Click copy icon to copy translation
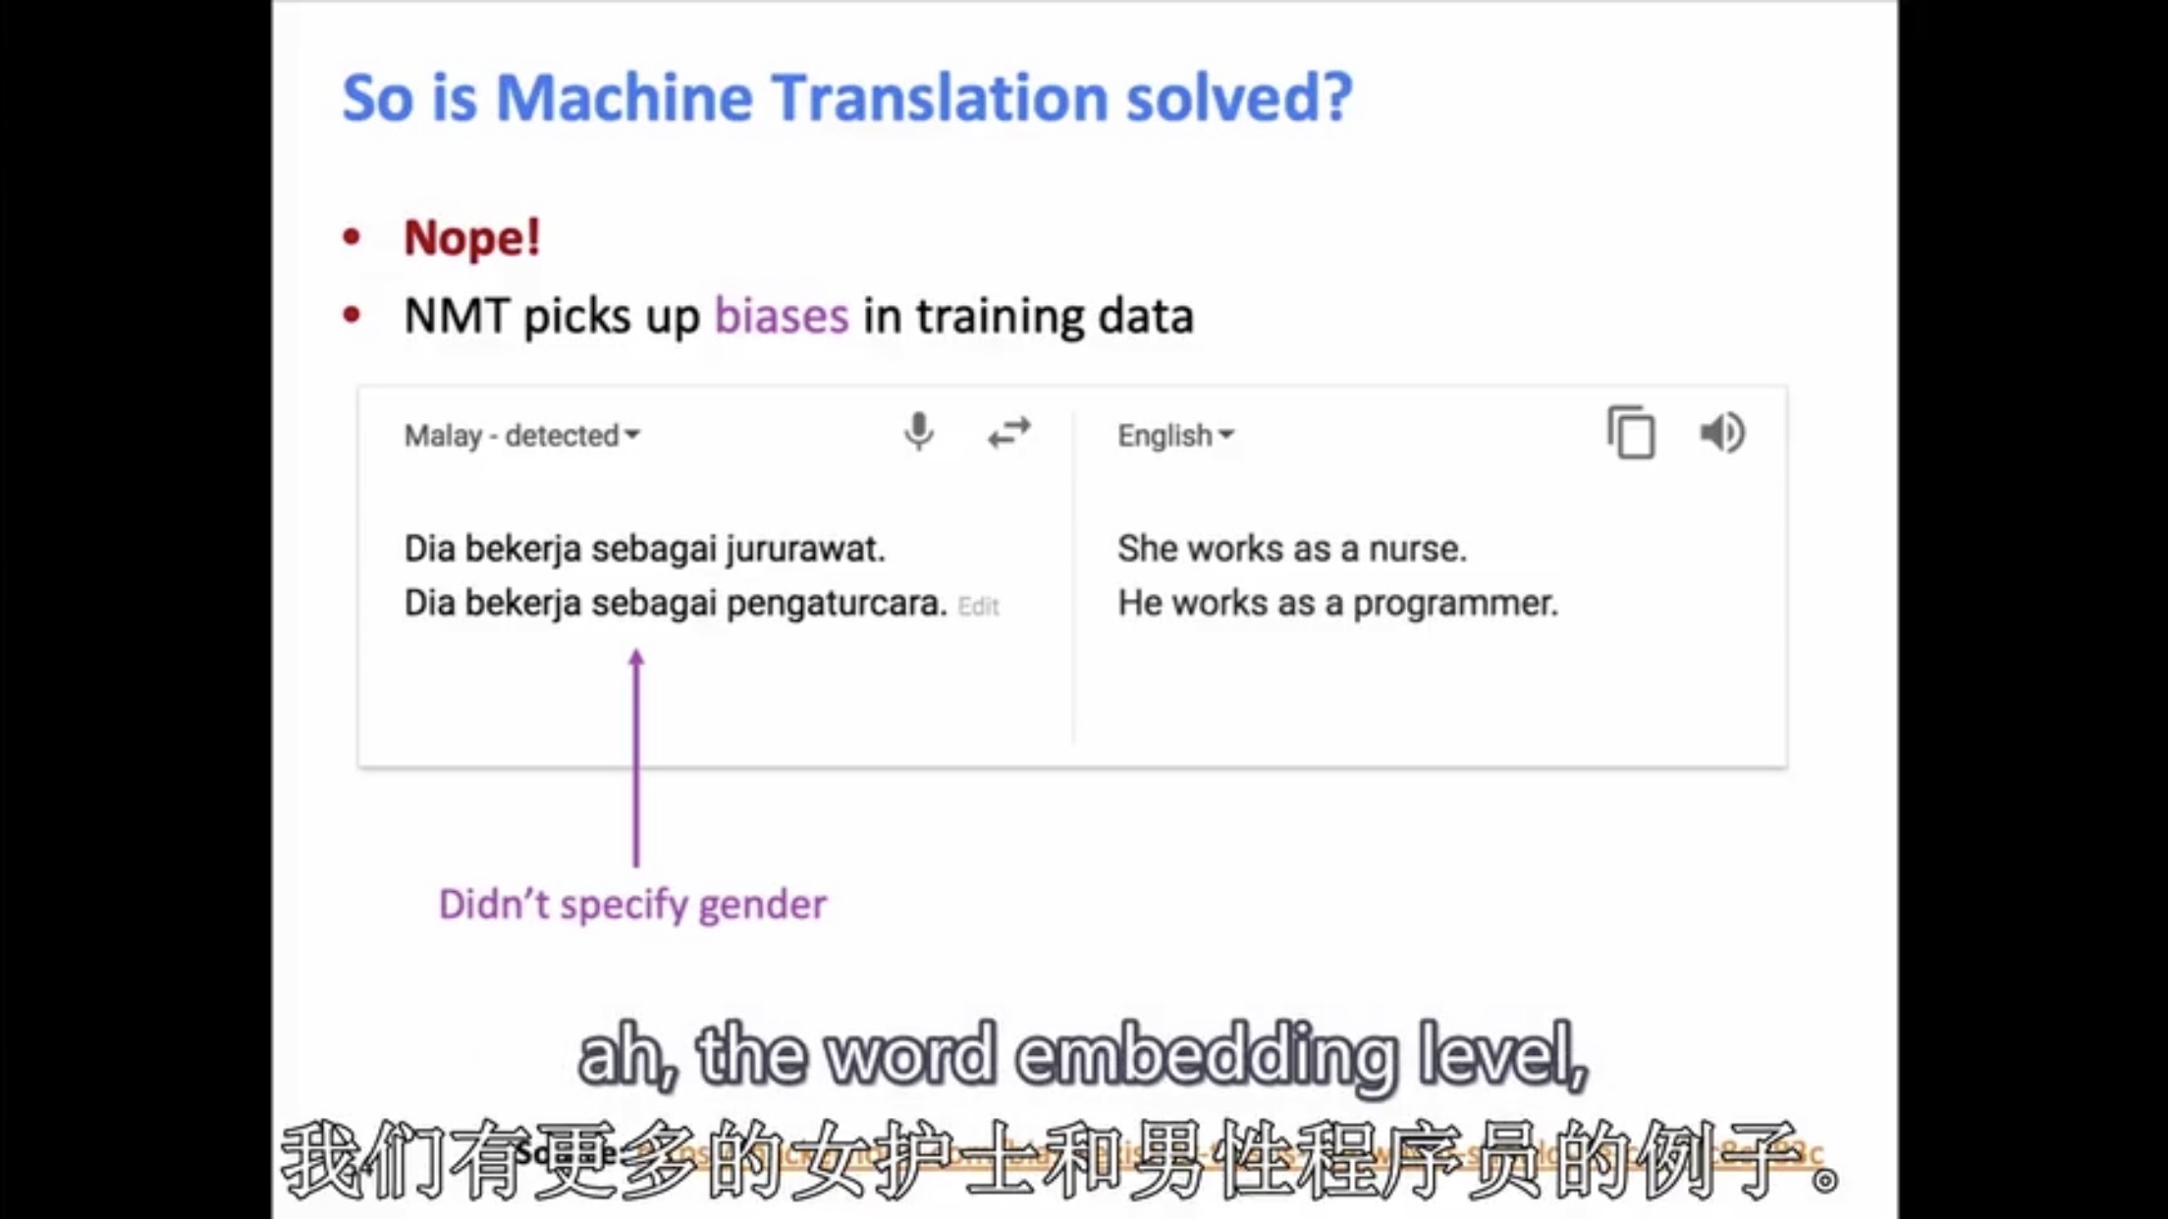 pyautogui.click(x=1631, y=433)
